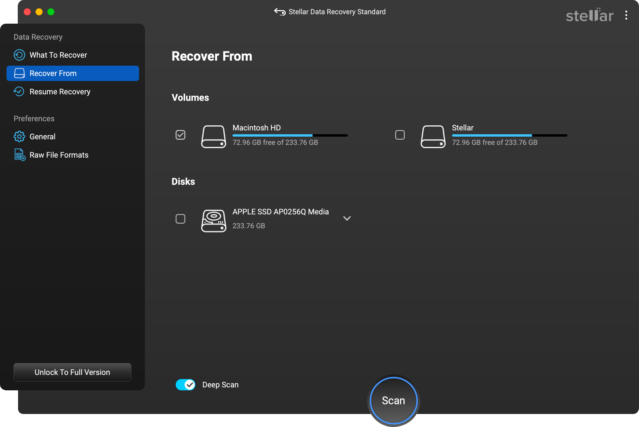Open Resume Recovery via its circular icon

19,92
